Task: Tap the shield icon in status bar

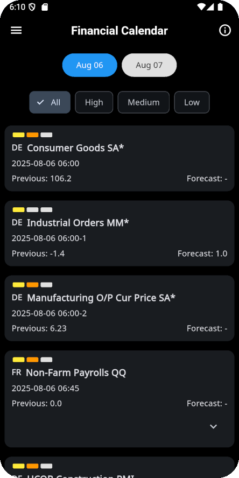Action: (32, 8)
